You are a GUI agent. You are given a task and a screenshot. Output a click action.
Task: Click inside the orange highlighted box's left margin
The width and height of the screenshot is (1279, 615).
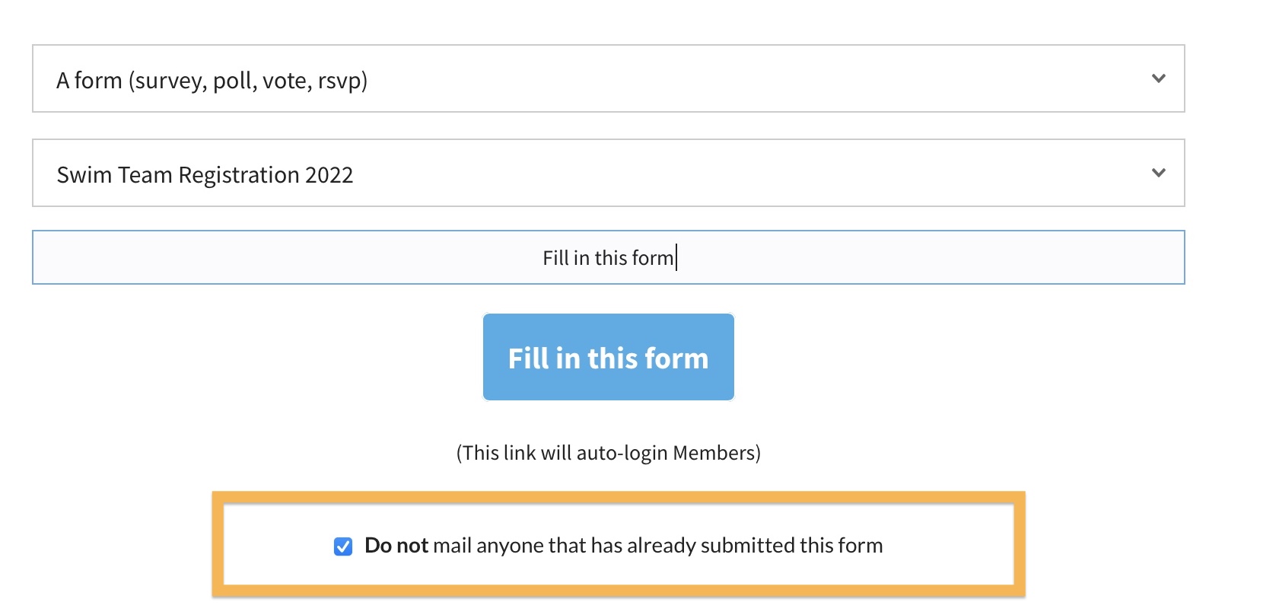[x=266, y=546]
